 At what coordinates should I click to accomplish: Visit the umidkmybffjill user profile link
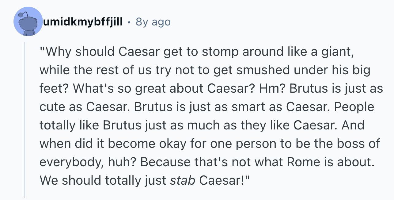click(x=83, y=22)
